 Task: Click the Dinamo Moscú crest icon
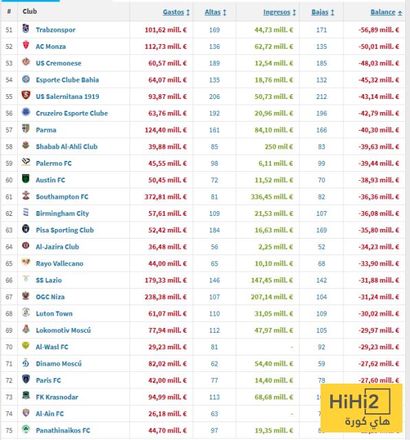(x=26, y=362)
